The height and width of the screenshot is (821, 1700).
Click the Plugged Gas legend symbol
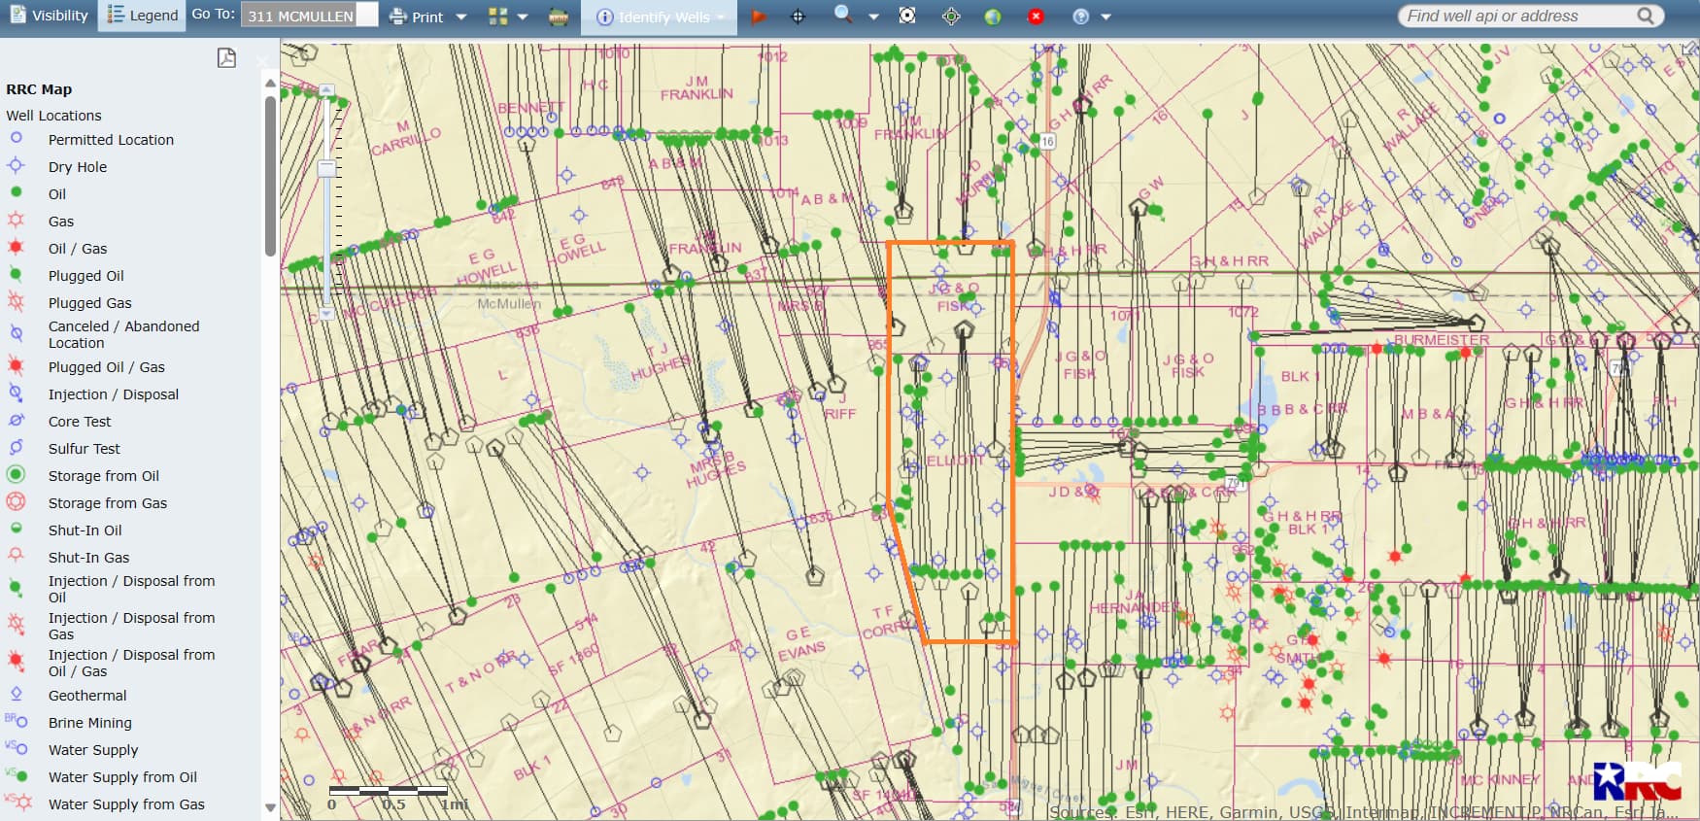click(x=16, y=302)
